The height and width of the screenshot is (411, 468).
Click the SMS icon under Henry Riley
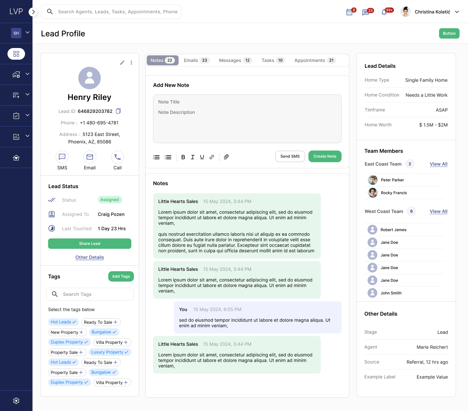coord(62,157)
